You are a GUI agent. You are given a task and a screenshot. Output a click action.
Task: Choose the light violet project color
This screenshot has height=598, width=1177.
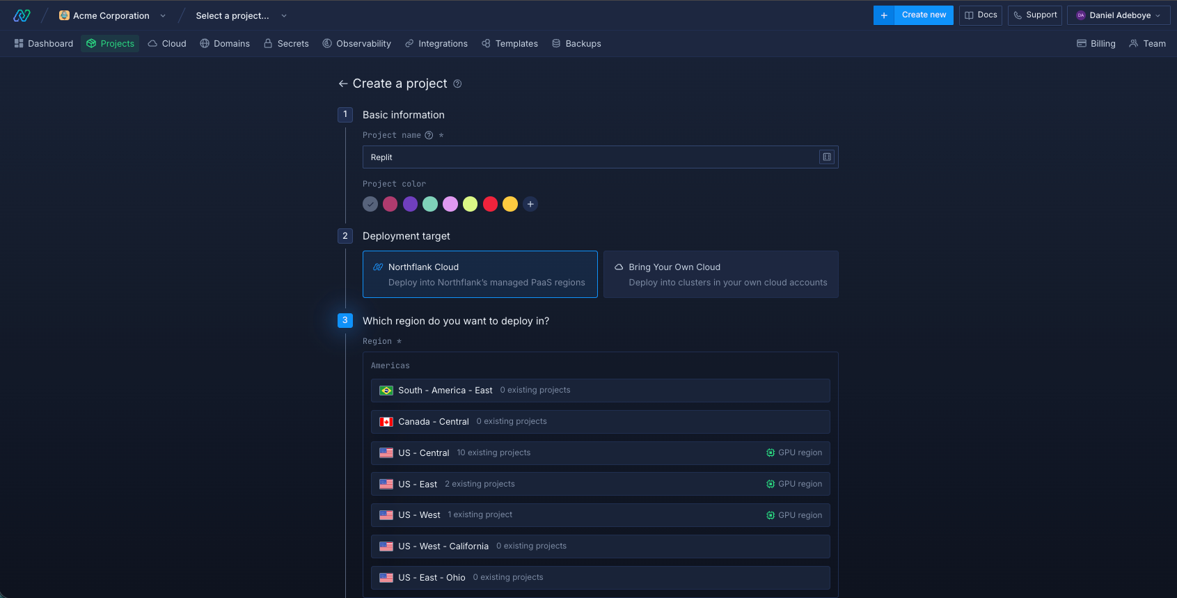click(x=450, y=204)
